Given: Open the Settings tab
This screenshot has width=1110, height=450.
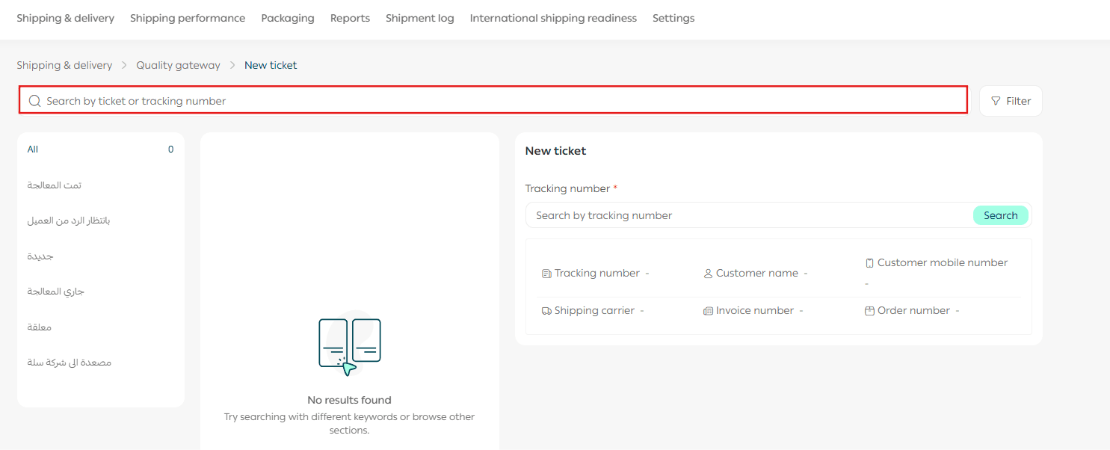Looking at the screenshot, I should (x=673, y=18).
